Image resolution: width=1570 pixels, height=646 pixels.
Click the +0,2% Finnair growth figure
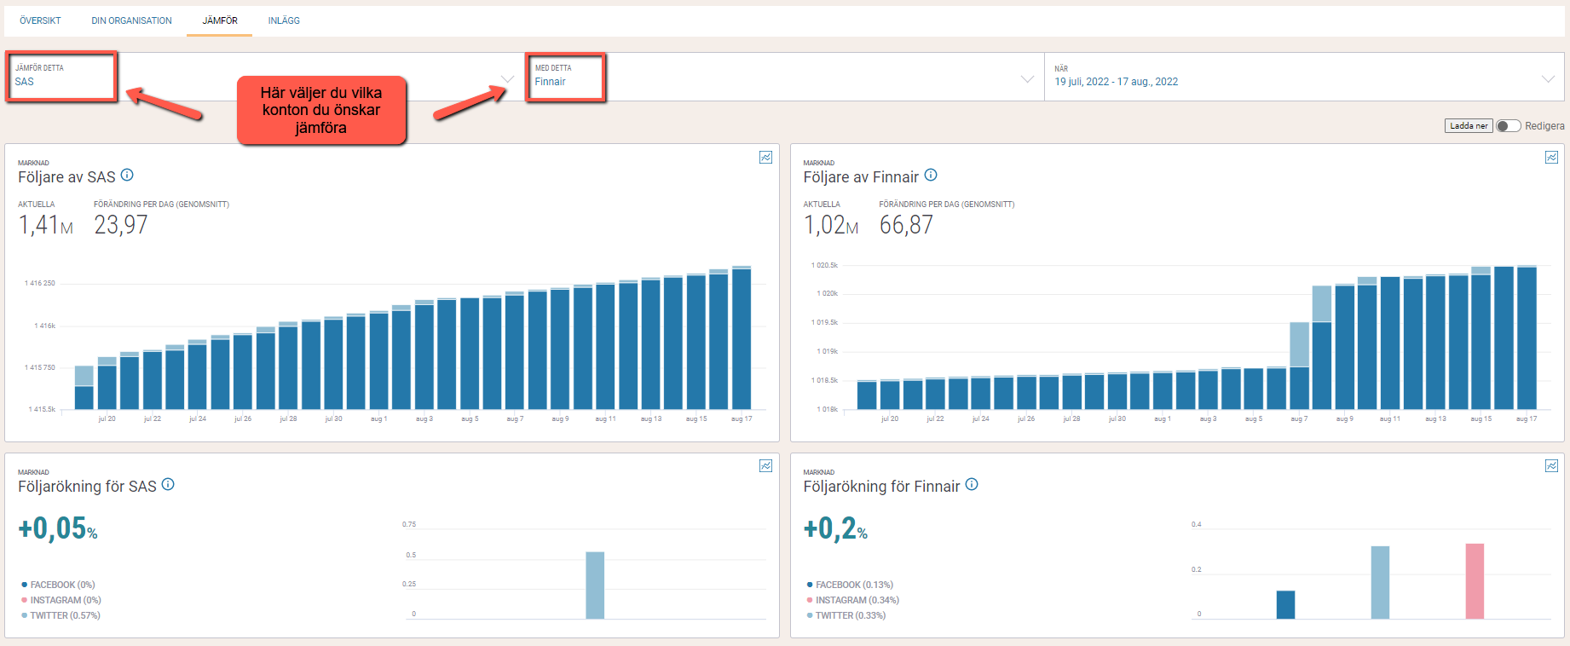(x=835, y=528)
